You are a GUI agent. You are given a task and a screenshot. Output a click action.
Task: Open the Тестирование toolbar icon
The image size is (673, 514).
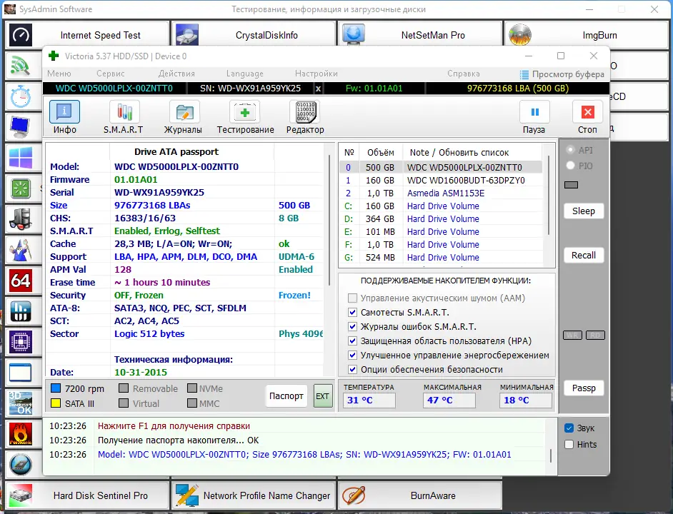coord(244,112)
